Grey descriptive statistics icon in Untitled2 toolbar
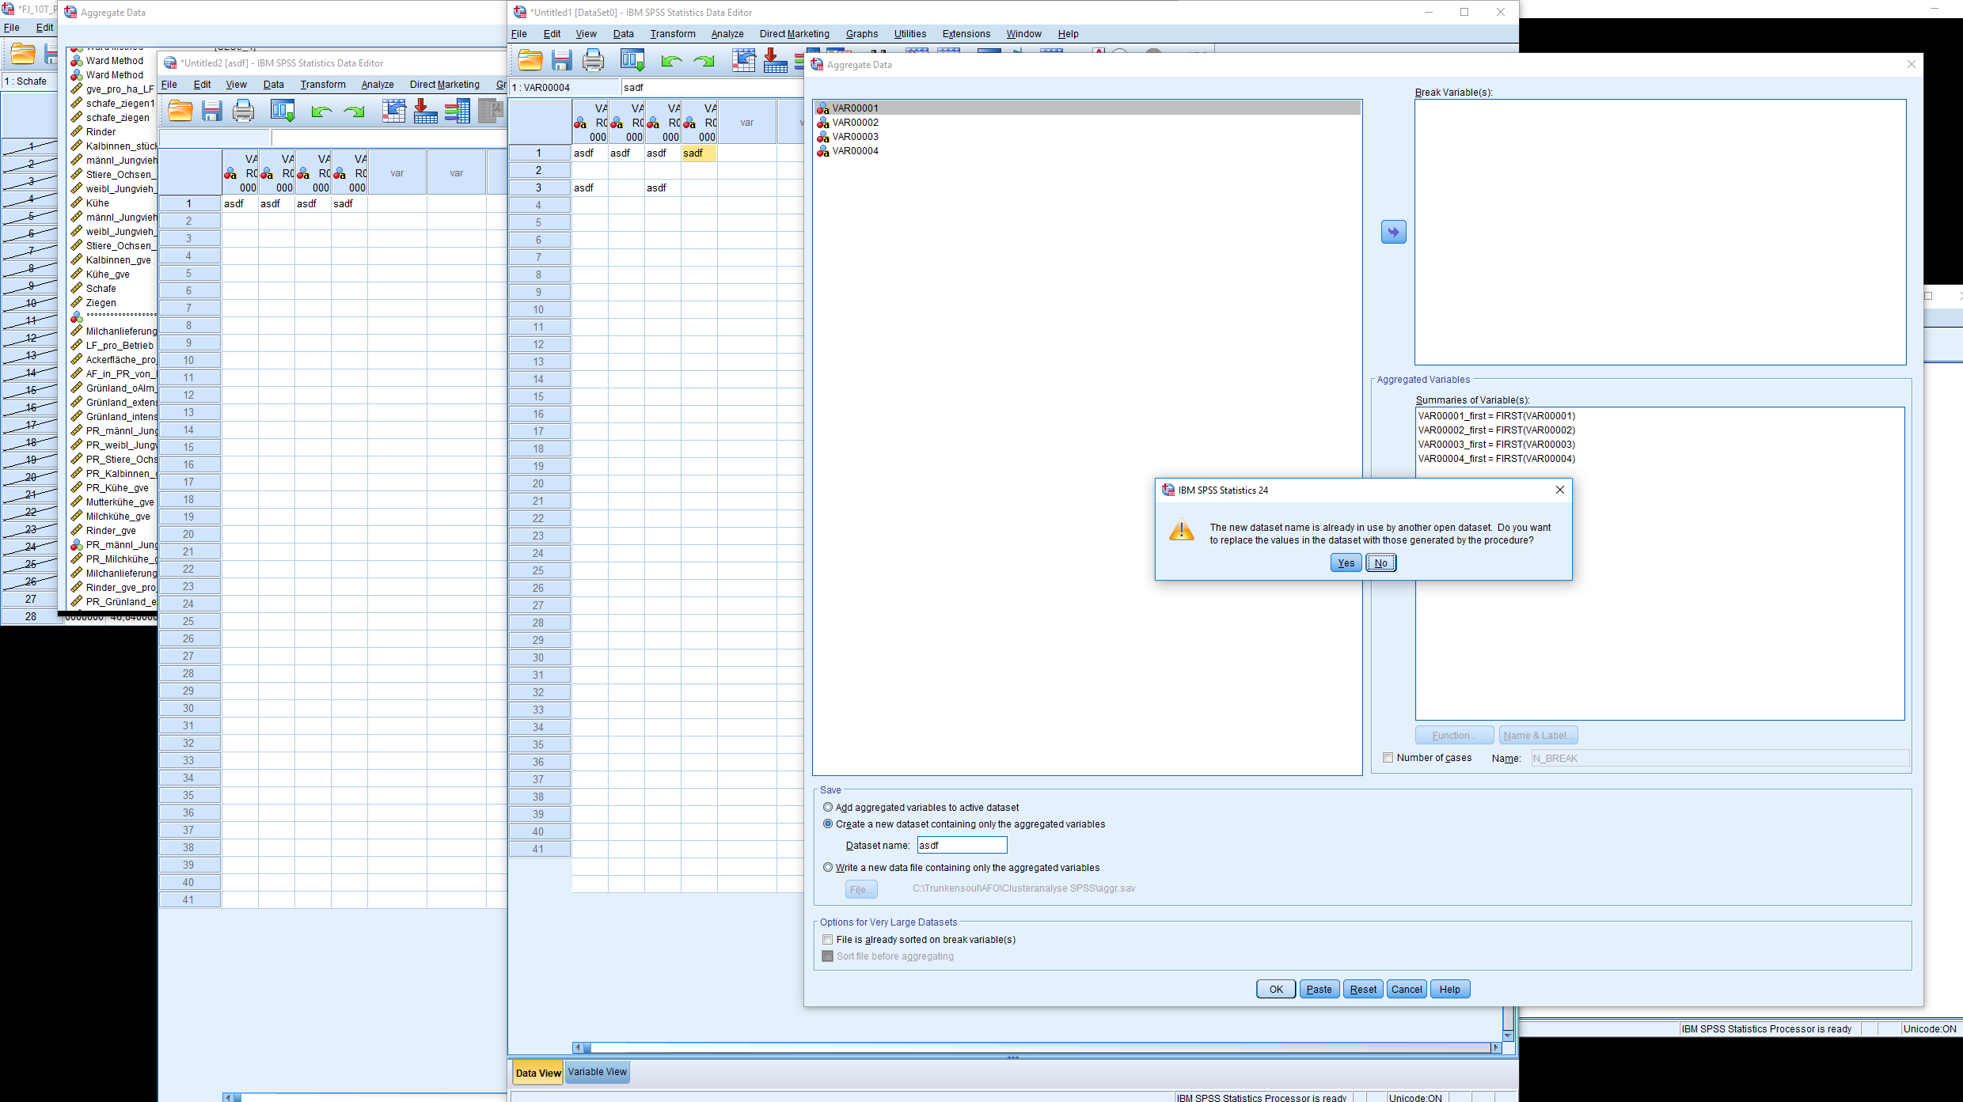Image resolution: width=1963 pixels, height=1102 pixels. point(490,112)
